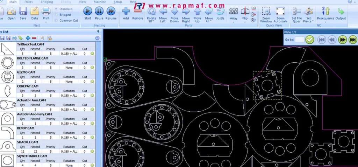This screenshot has width=358, height=167.
Task: Switch to the Main ribbon tab
Action: pyautogui.click(x=13, y=2)
